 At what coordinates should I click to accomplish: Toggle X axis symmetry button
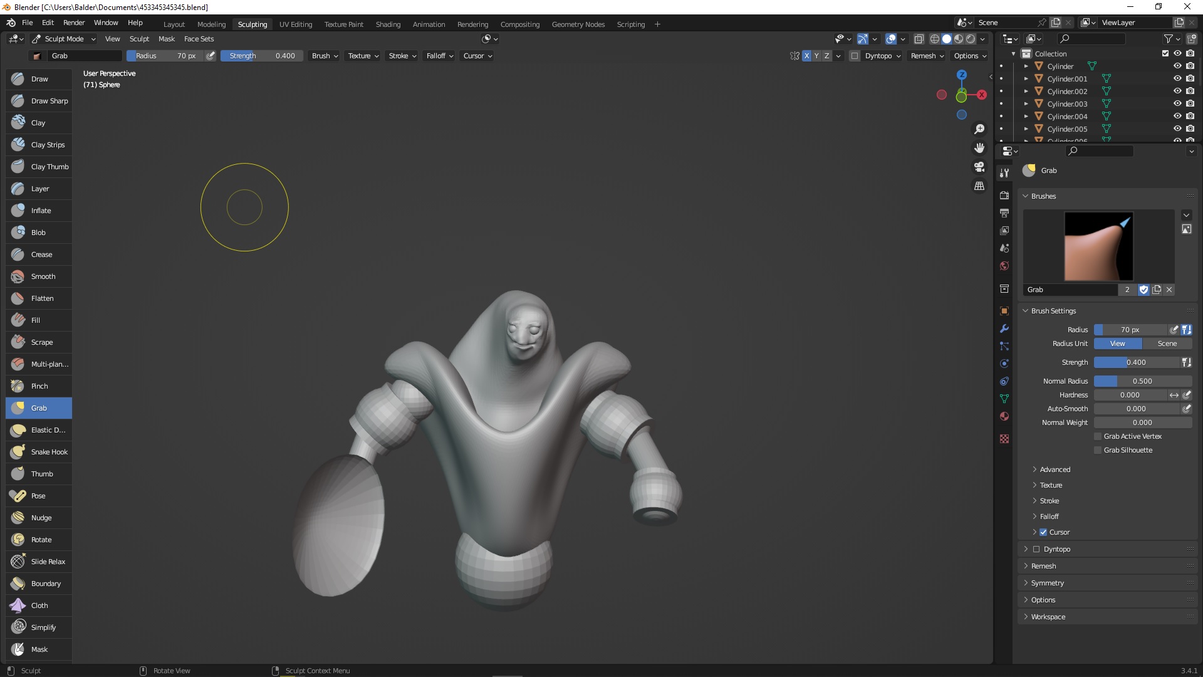pyautogui.click(x=806, y=56)
